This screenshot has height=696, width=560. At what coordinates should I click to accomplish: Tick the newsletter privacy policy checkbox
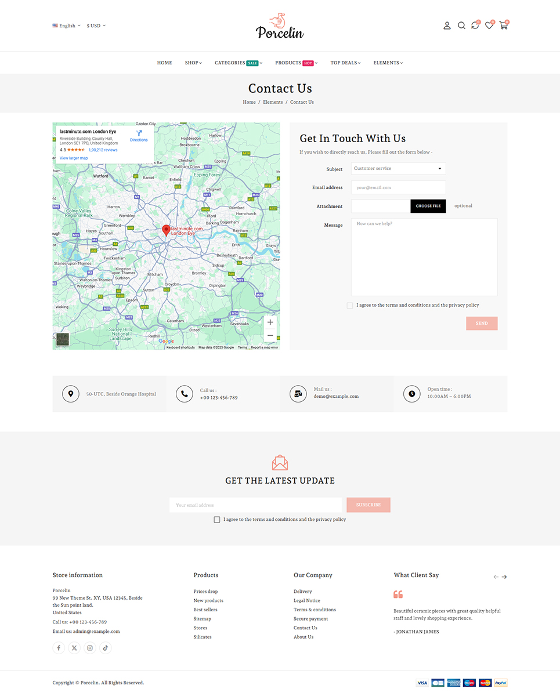point(217,520)
